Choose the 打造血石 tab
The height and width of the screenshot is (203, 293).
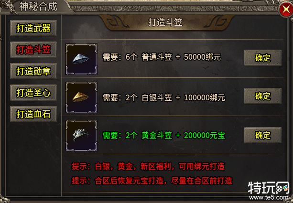[33, 114]
